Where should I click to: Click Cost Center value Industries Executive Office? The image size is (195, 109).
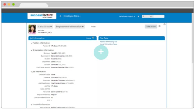pyautogui.click(x=60, y=67)
